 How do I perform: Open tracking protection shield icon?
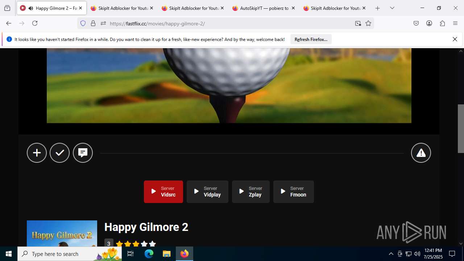(83, 24)
